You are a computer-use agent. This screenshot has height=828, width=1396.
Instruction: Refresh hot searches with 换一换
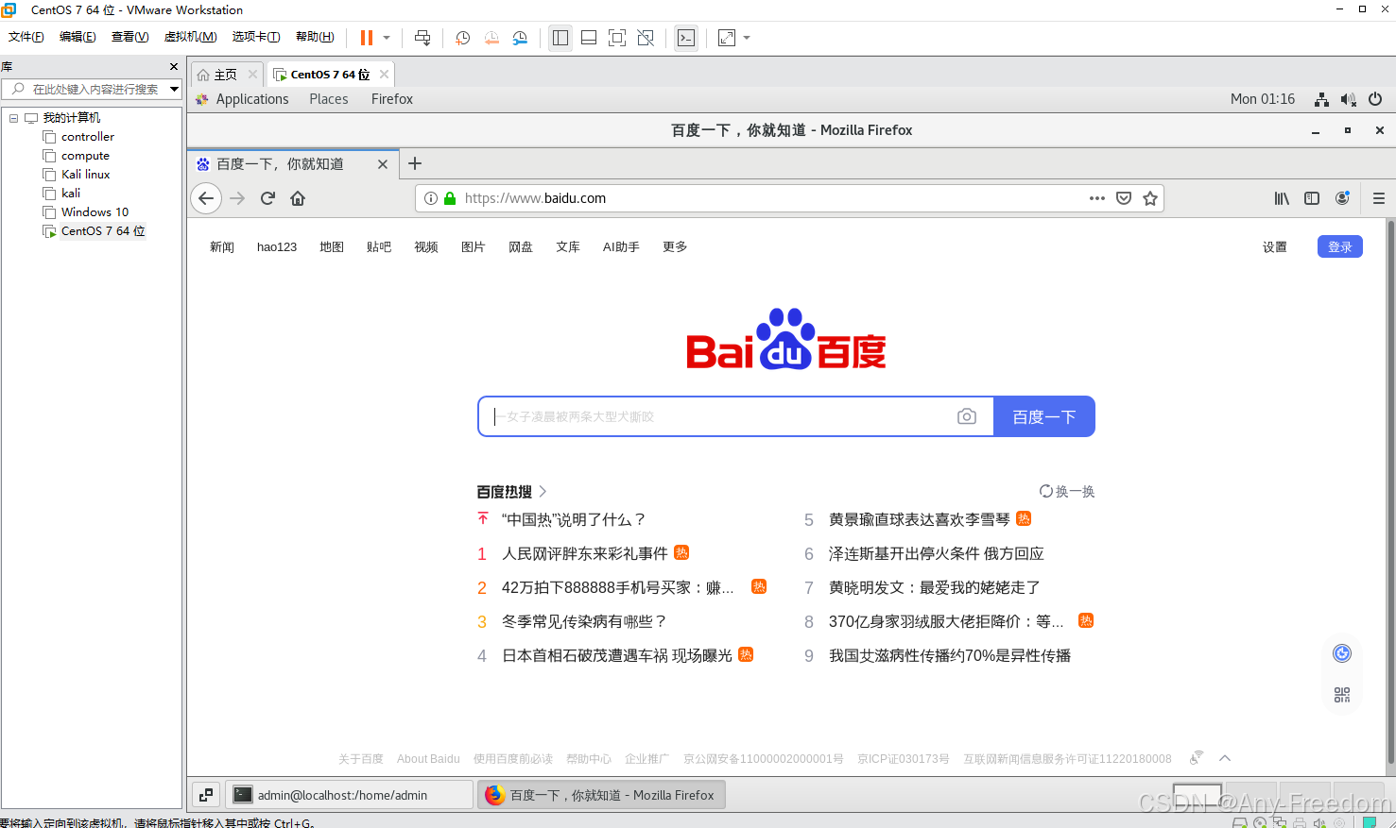click(1067, 491)
